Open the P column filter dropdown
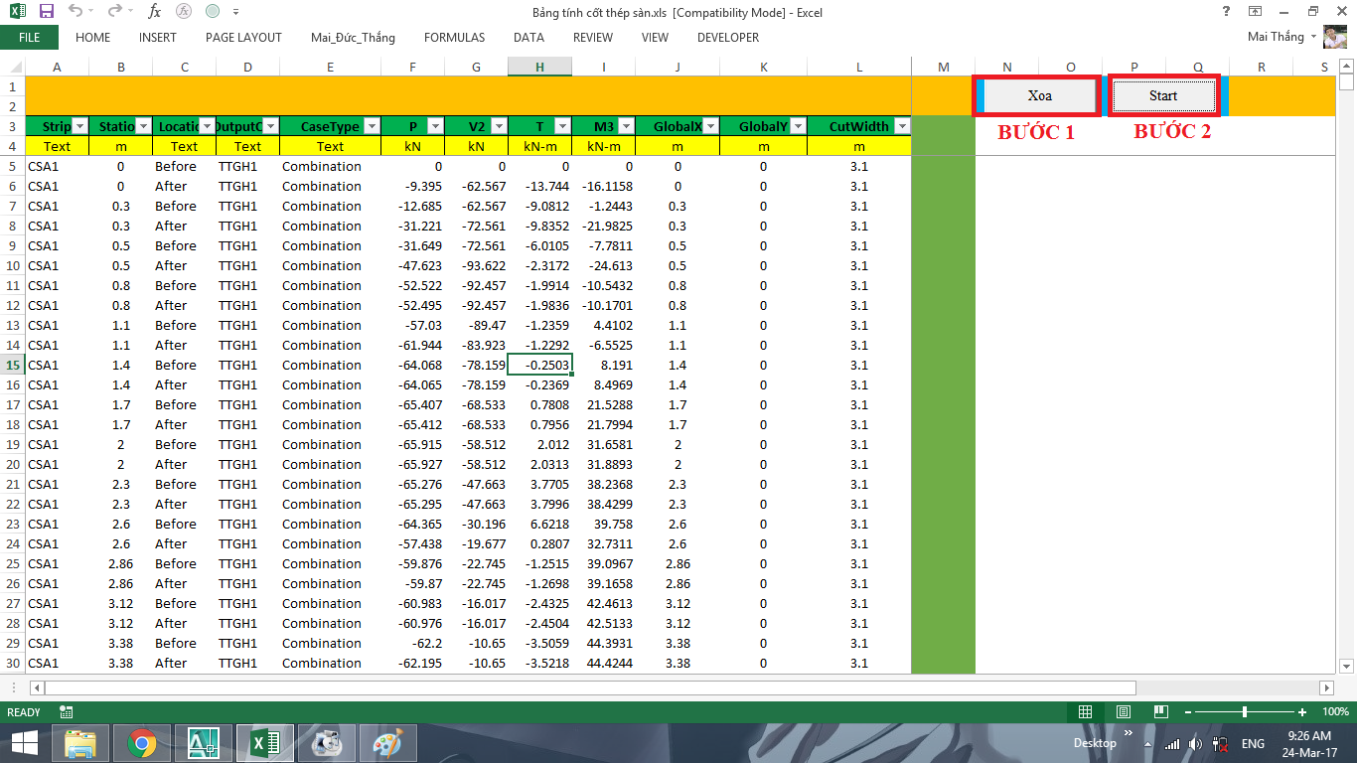 (435, 126)
